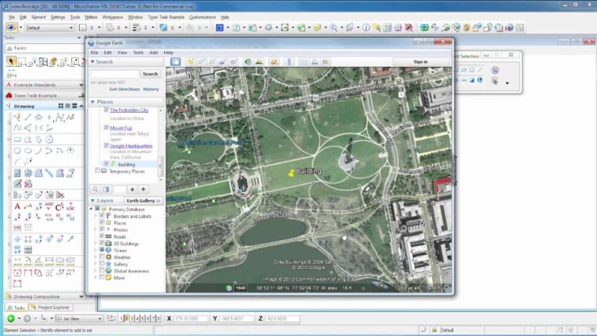Click the yellow building placemark pin on map
This screenshot has width=597, height=336.
291,172
